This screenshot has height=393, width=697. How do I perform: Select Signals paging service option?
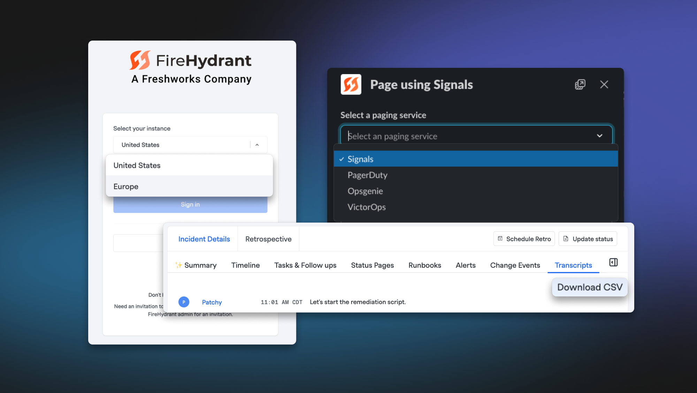click(476, 159)
